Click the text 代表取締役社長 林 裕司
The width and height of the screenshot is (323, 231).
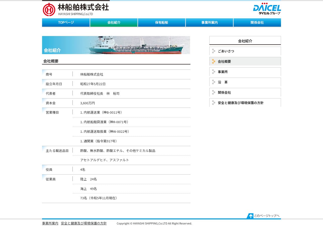(100, 93)
